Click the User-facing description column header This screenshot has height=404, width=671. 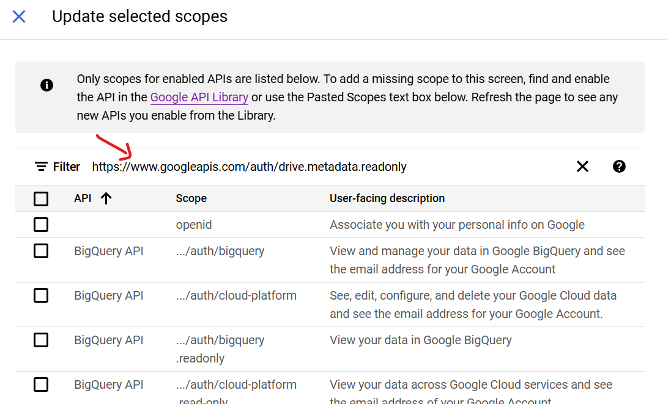(387, 198)
